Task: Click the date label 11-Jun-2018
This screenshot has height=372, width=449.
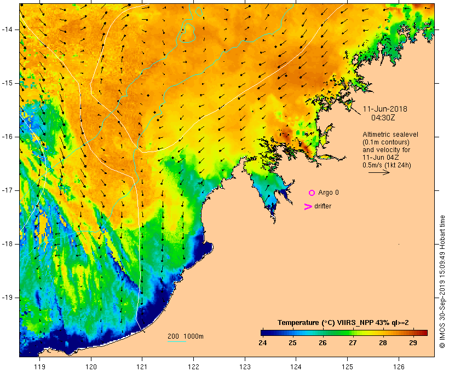Action: (x=385, y=109)
